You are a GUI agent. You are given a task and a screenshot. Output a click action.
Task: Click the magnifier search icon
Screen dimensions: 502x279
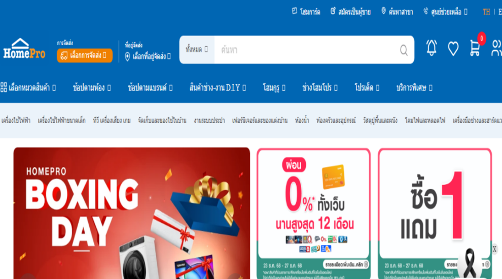[404, 50]
